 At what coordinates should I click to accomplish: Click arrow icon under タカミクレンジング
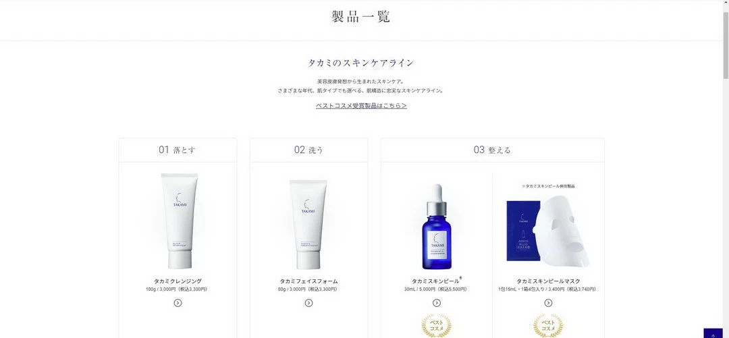click(178, 303)
